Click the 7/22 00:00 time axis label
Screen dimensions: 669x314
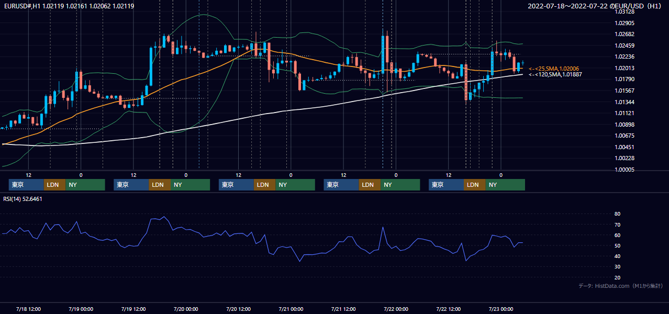(x=396, y=309)
